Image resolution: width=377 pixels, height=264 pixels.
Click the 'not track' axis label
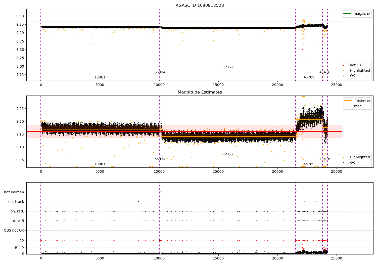coord(16,202)
